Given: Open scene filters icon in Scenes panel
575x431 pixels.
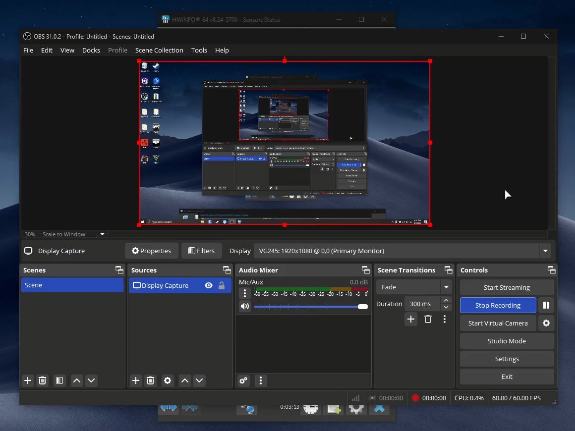Looking at the screenshot, I should (59, 380).
